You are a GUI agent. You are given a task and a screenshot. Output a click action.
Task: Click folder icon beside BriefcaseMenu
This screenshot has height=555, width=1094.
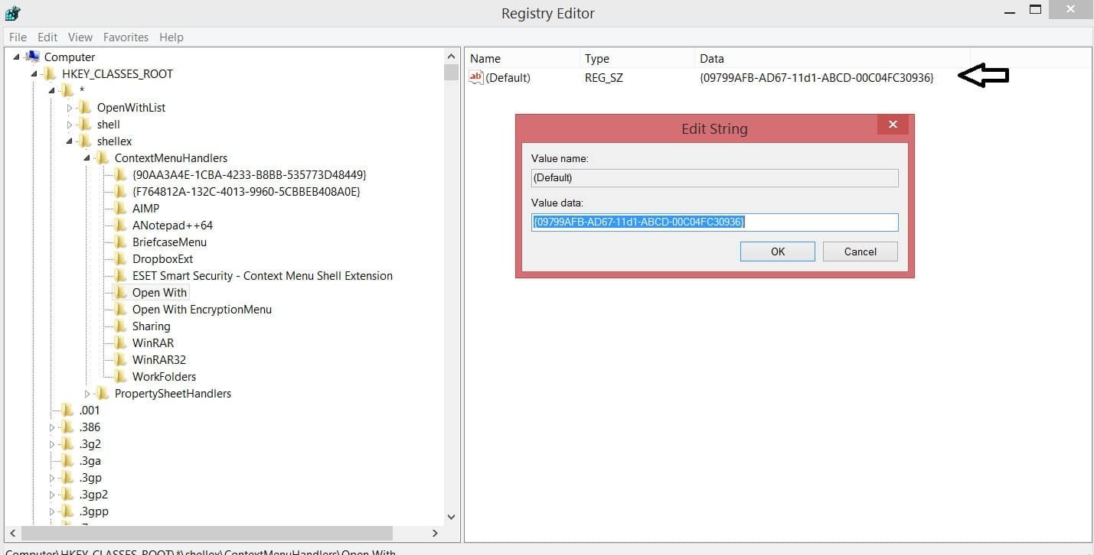click(x=120, y=242)
